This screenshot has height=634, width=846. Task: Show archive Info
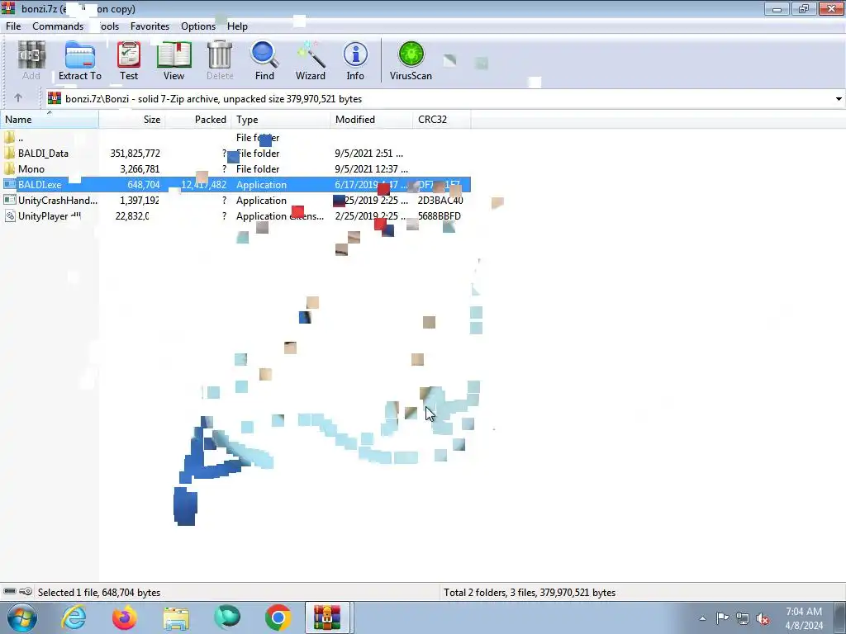click(x=355, y=60)
